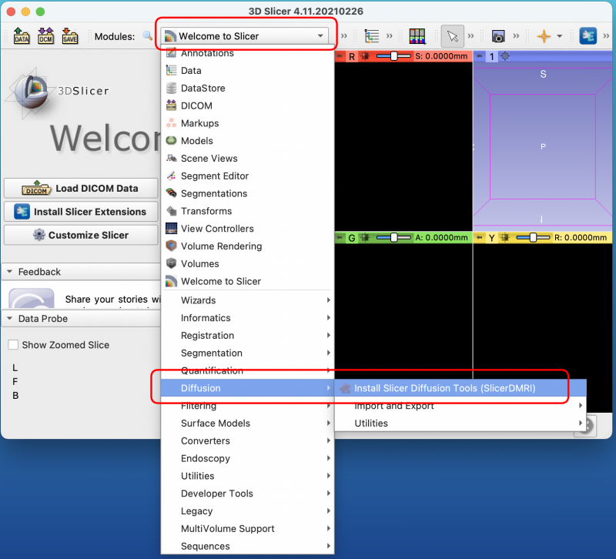Click the red slice view pin icon

[340, 56]
